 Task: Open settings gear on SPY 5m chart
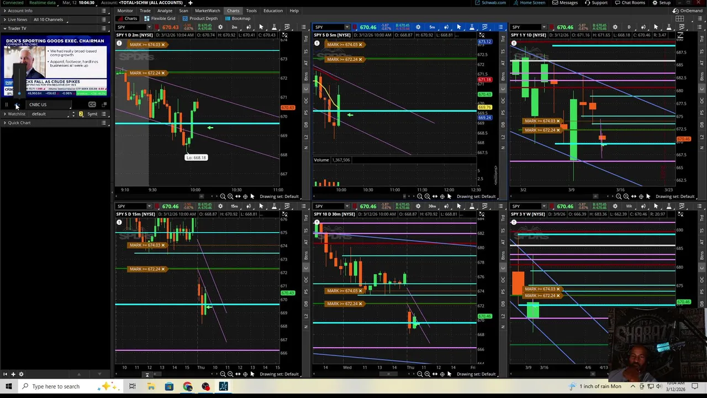[418, 27]
